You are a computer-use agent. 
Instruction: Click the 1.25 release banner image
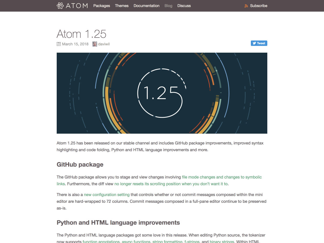(x=162, y=93)
